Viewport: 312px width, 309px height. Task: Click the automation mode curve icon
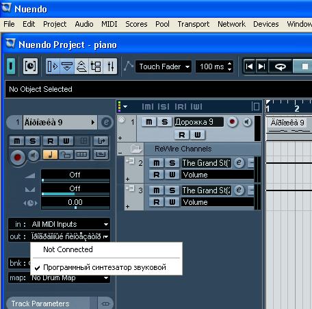click(128, 66)
